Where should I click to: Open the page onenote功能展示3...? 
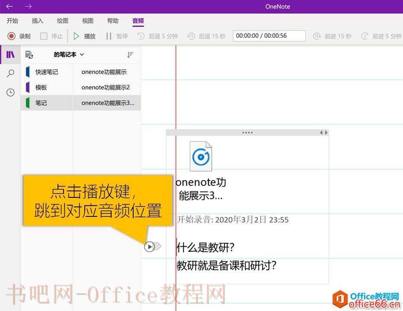point(107,103)
